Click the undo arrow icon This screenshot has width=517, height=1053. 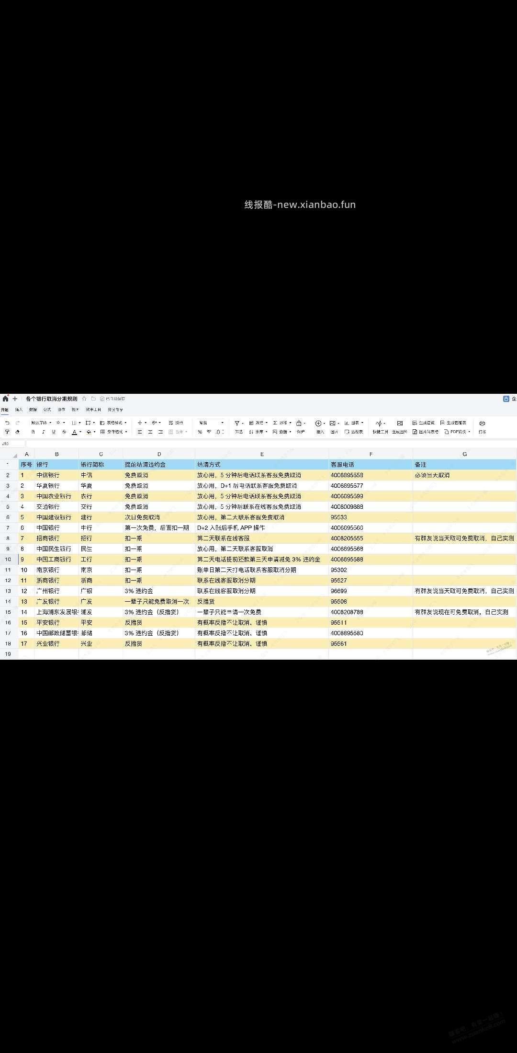(x=7, y=423)
